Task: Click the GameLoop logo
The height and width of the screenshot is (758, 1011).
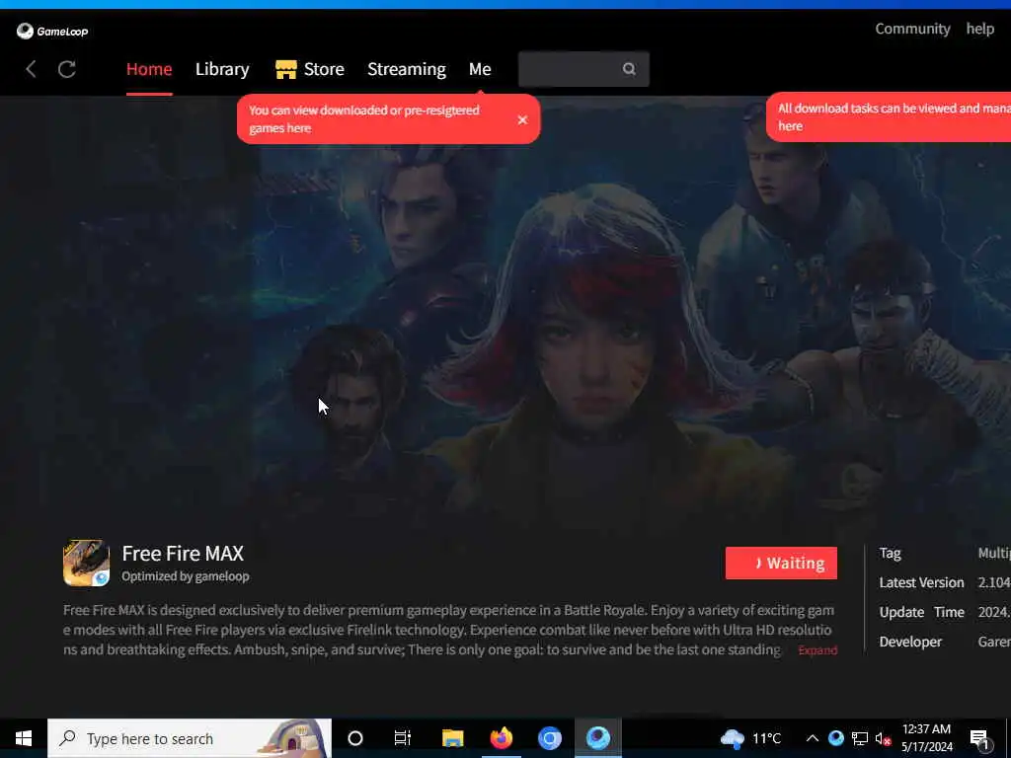Action: click(x=52, y=31)
